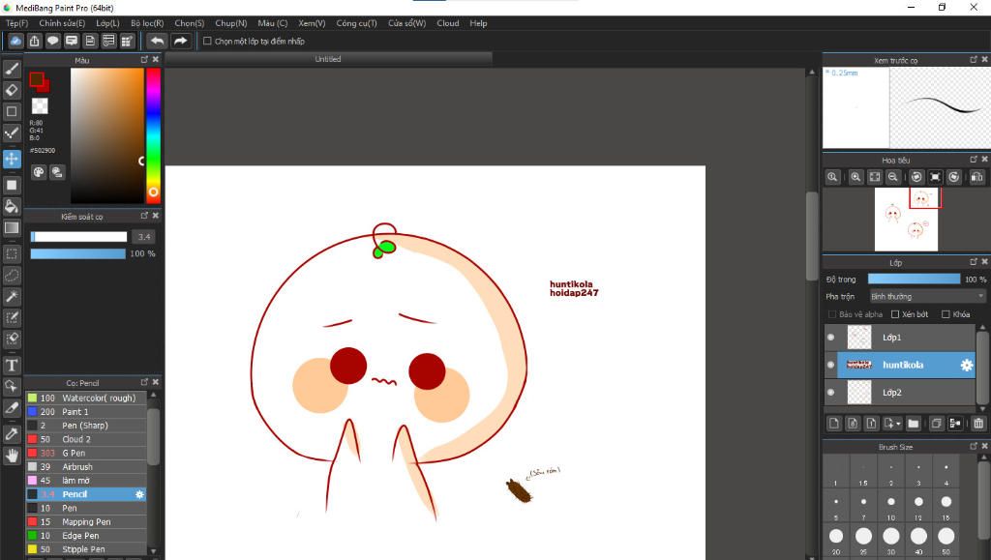Toggle 'Chọn một lớp tại điểm nhấp' checkbox
Screen dimensions: 991x560
[x=207, y=41]
